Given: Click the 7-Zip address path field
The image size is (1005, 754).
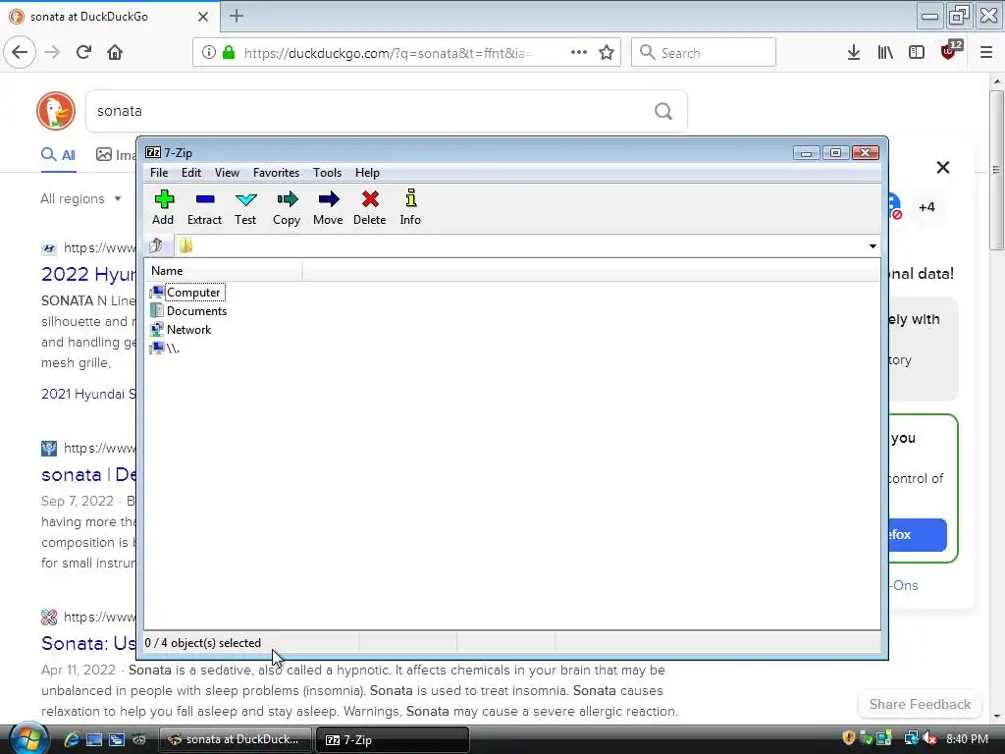Looking at the screenshot, I should [x=520, y=246].
